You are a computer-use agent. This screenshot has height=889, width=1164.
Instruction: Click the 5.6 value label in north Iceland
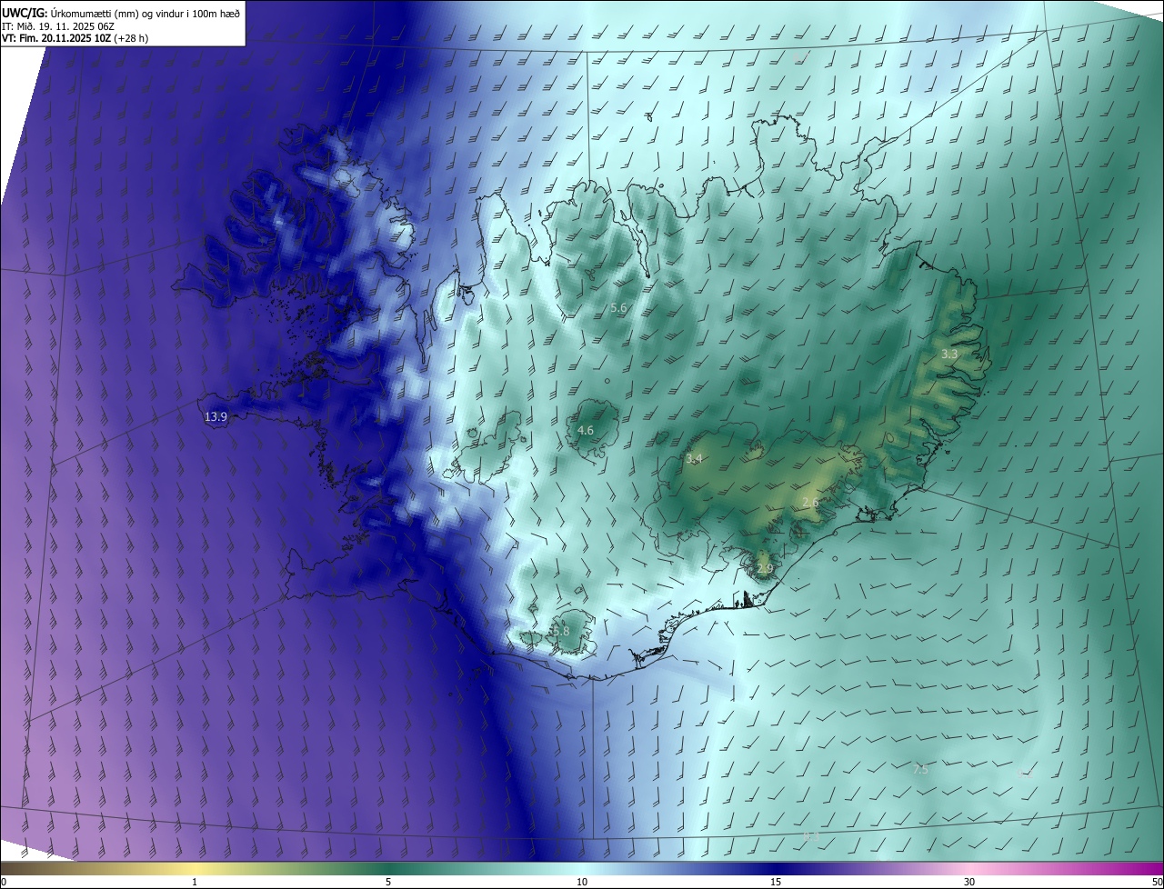[618, 308]
